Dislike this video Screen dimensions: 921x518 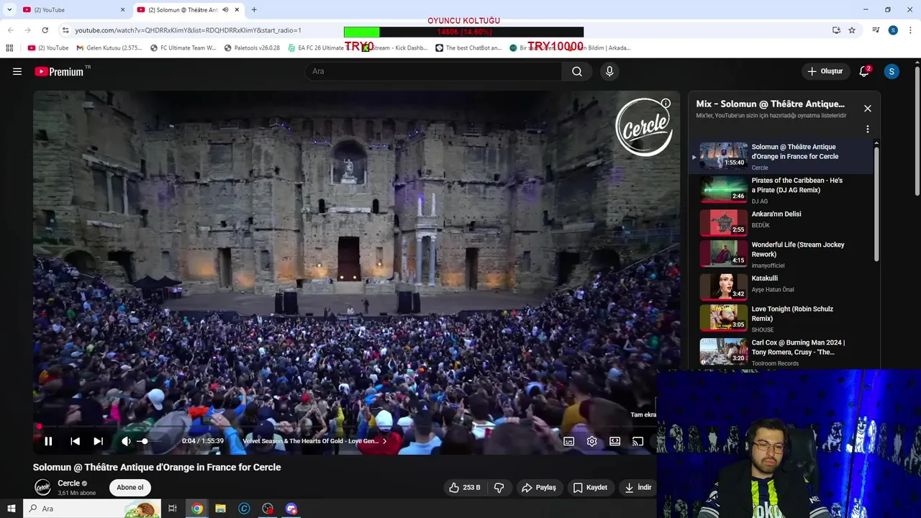click(x=499, y=487)
